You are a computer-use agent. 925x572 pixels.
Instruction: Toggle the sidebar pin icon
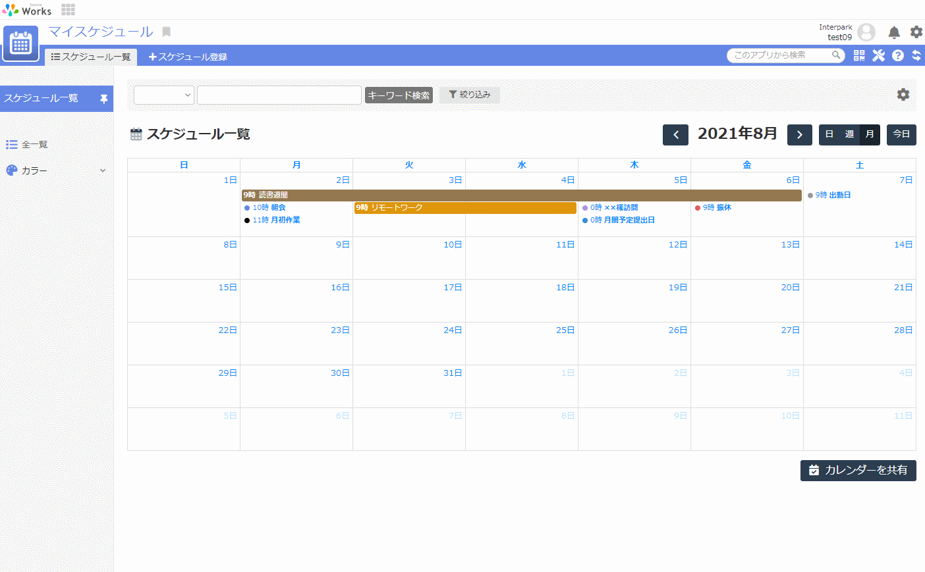tap(103, 99)
